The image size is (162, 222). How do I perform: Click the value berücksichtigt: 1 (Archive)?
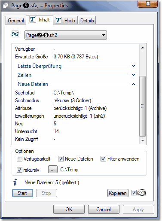(80, 108)
